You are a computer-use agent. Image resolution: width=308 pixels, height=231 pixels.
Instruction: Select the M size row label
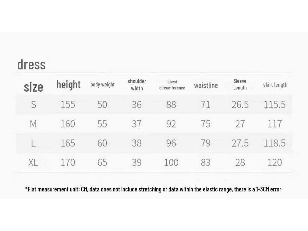33,124
